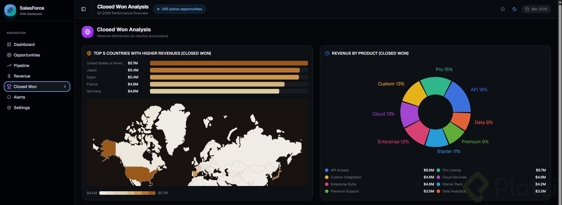Toggle dark mode moon icon

tap(514, 9)
